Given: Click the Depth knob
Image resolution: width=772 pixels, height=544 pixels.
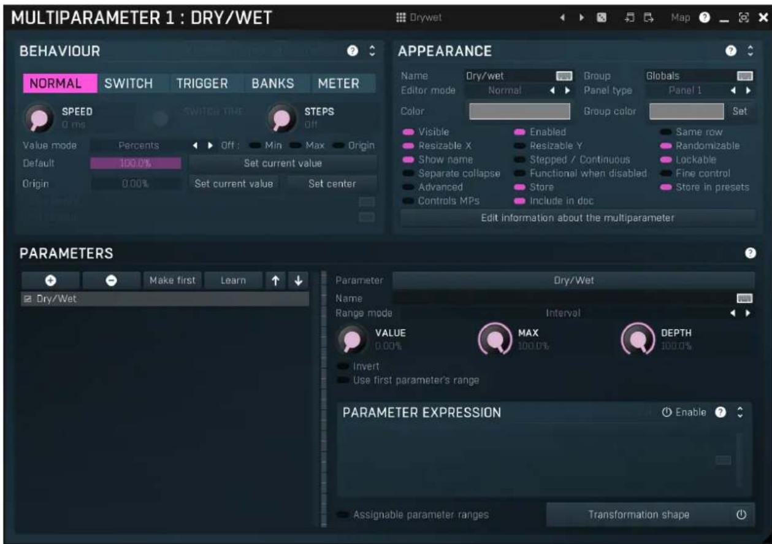Looking at the screenshot, I should coord(638,339).
